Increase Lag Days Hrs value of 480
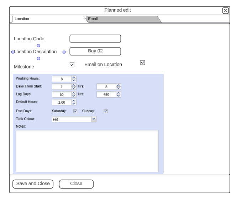 click(x=118, y=93)
